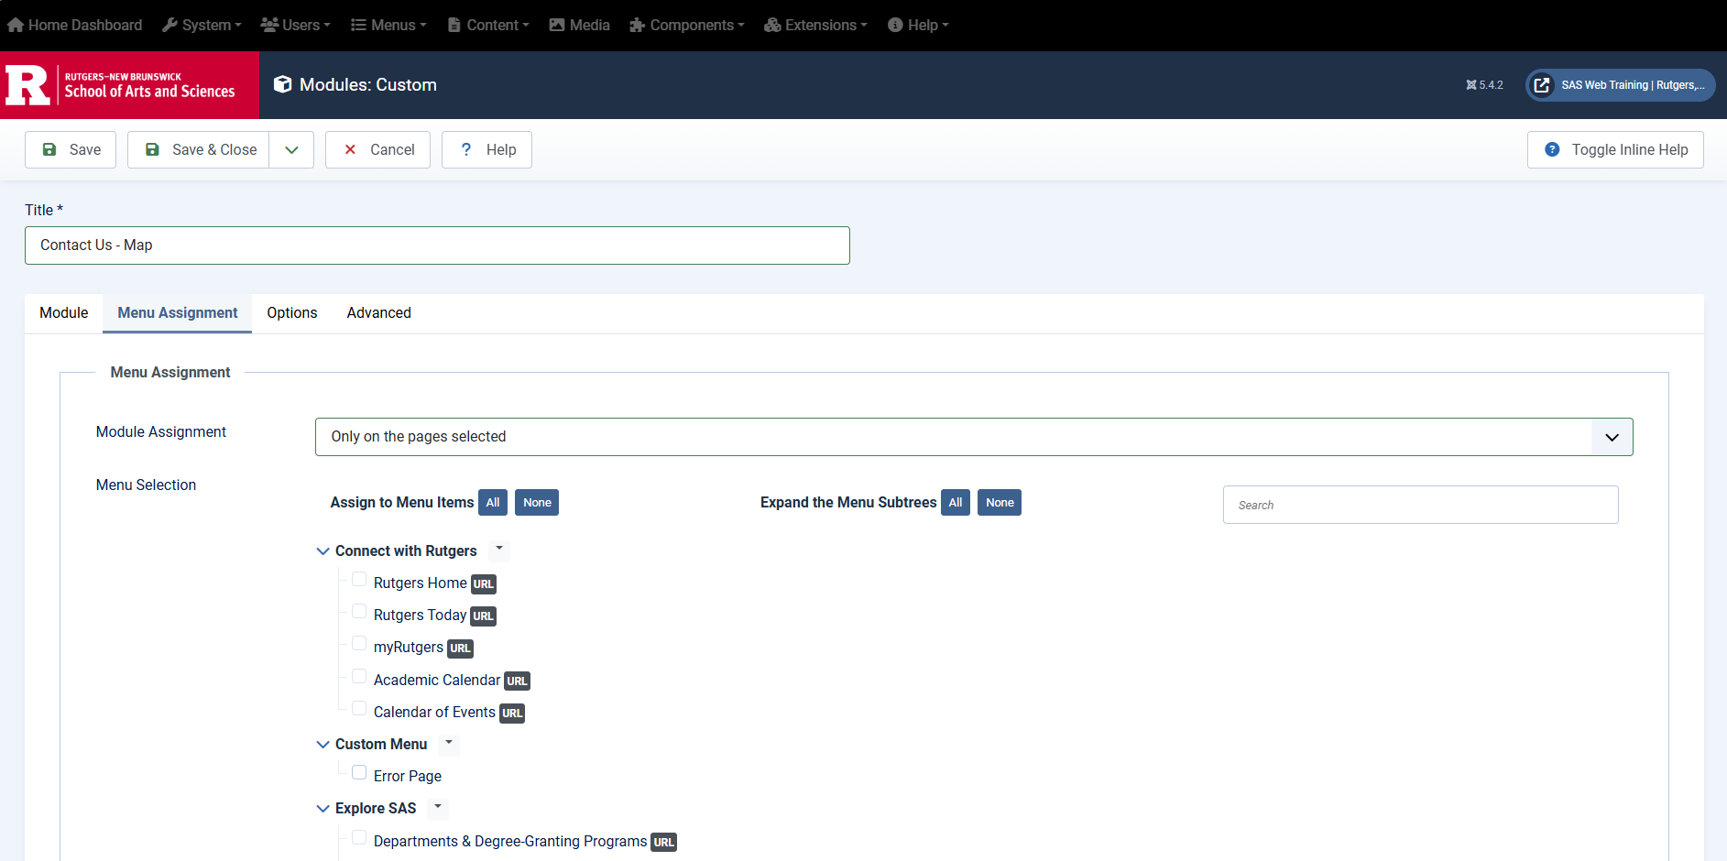Click the Home Dashboard house icon
The image size is (1727, 861).
[16, 25]
